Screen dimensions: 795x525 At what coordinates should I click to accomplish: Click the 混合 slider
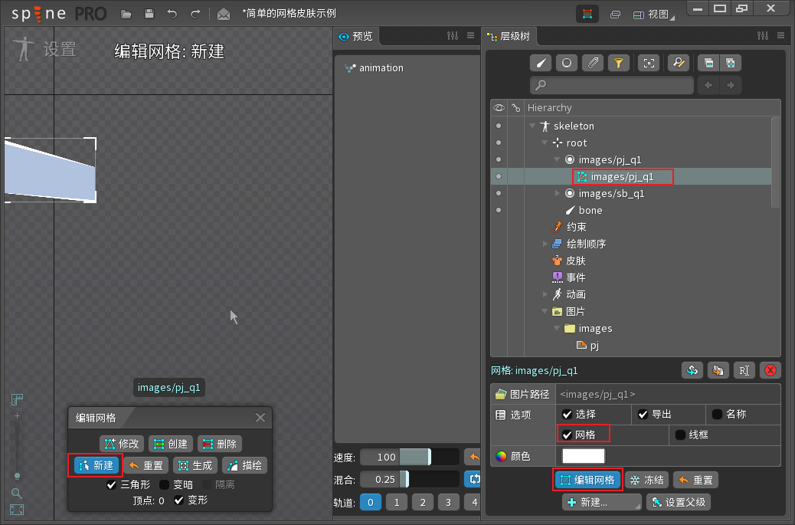[x=409, y=479]
